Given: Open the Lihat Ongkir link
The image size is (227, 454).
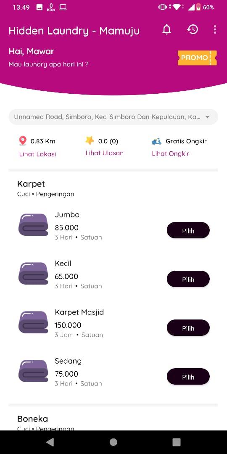Looking at the screenshot, I should 171,154.
